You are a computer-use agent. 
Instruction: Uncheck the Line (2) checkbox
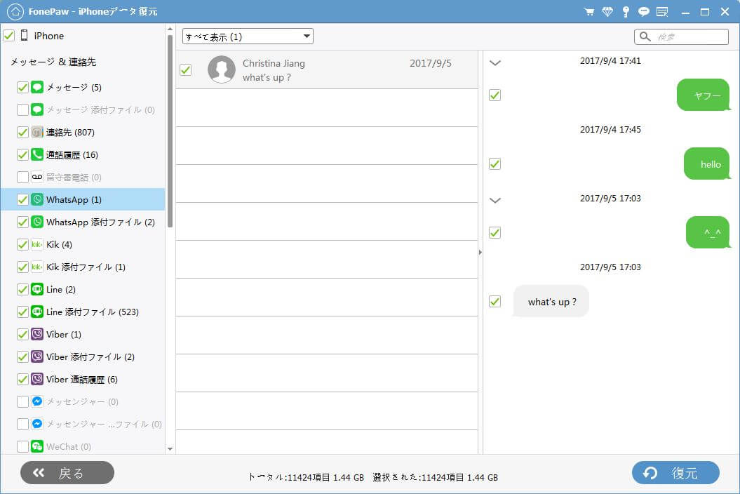[22, 290]
